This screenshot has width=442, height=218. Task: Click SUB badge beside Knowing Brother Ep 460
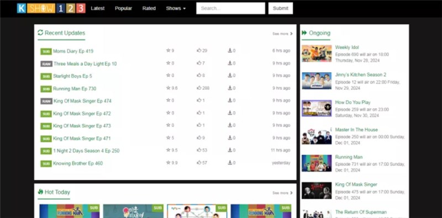(46, 164)
